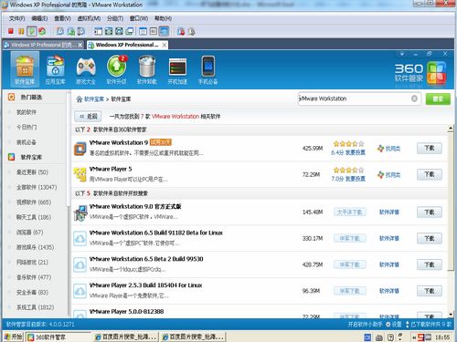Select 聊天工具 (186) category

[34, 217]
